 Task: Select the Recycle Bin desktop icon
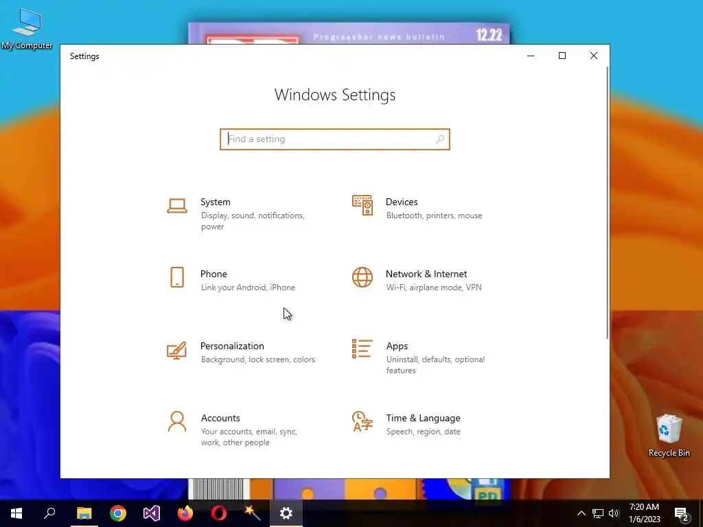[x=669, y=436]
